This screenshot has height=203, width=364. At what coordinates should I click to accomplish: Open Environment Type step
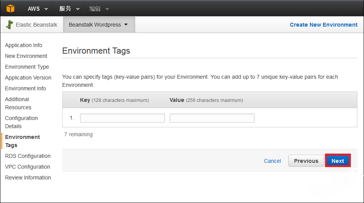tap(27, 67)
